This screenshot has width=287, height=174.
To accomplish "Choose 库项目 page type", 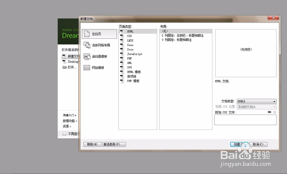I will click(138, 77).
